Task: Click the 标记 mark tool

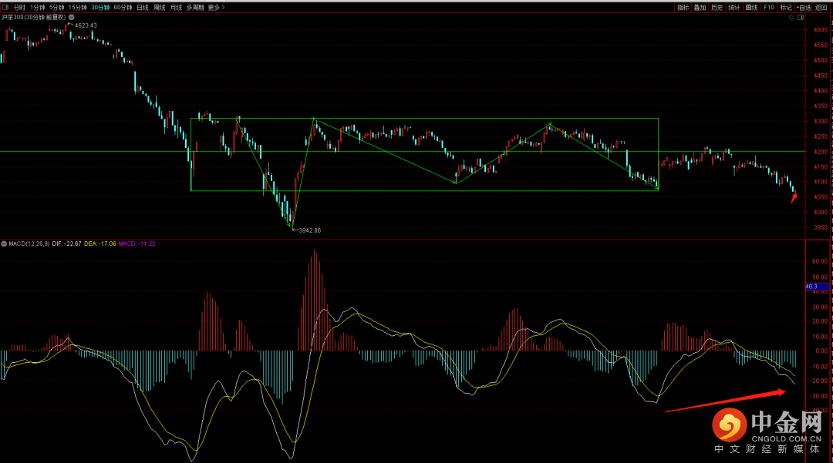Action: tap(785, 7)
